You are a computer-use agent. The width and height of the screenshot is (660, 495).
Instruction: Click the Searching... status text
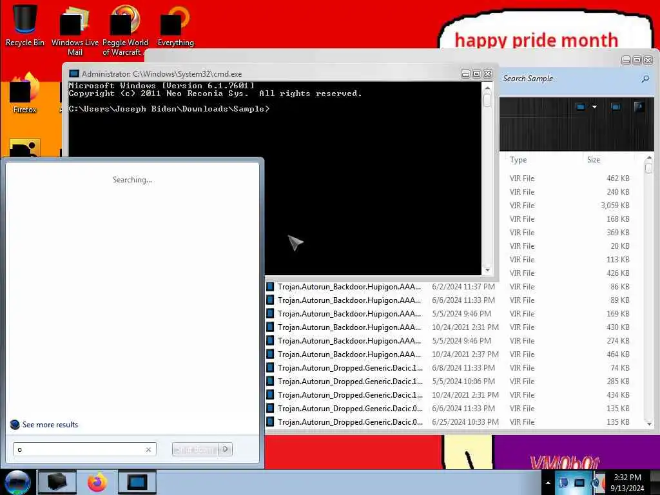[x=132, y=180]
